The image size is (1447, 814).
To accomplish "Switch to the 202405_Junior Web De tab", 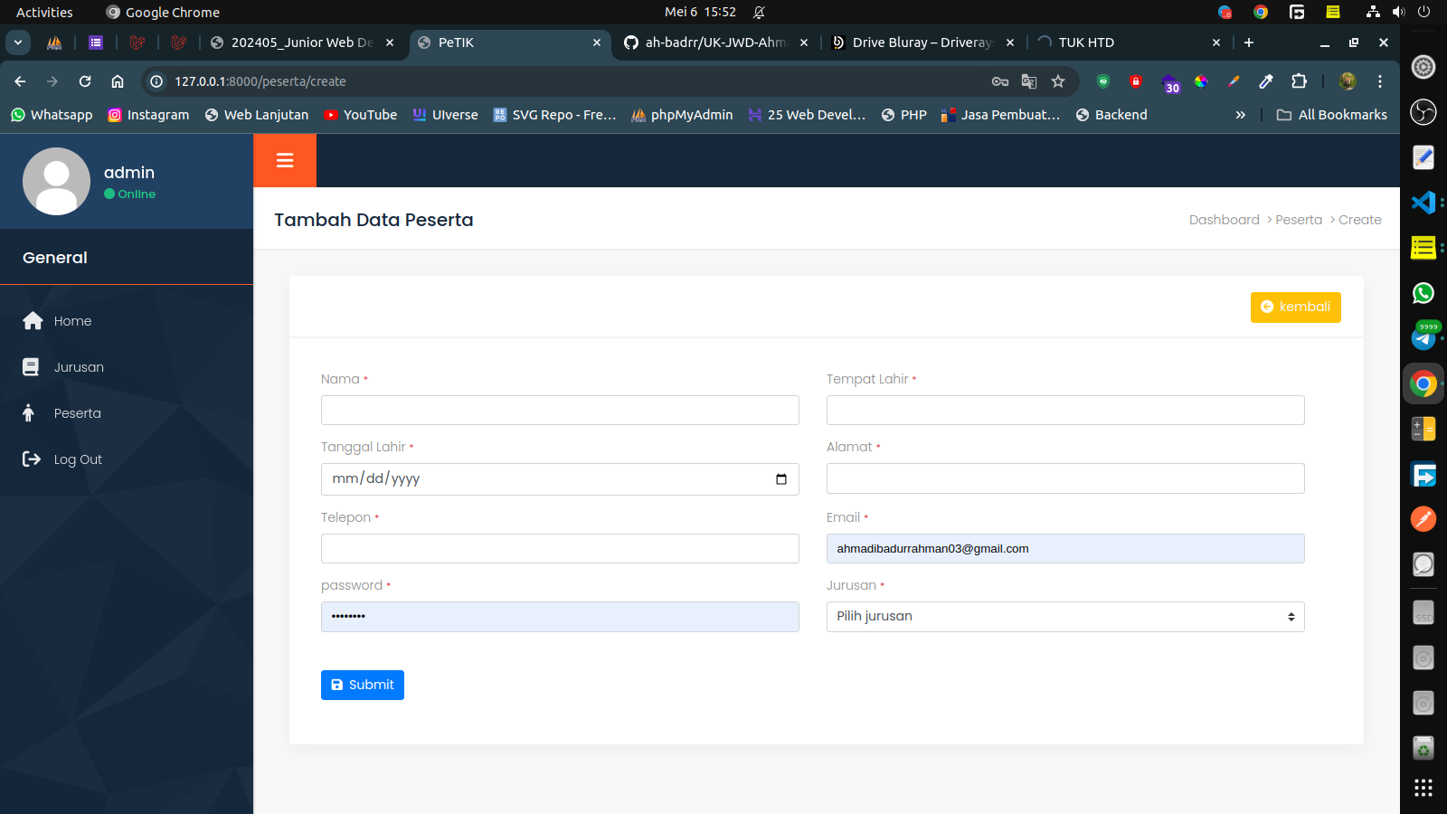I will tap(301, 43).
